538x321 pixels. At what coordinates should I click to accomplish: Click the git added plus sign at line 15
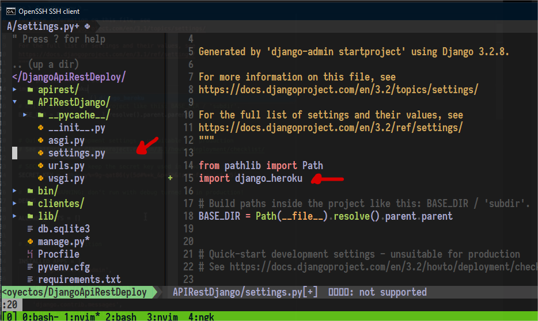coord(170,178)
